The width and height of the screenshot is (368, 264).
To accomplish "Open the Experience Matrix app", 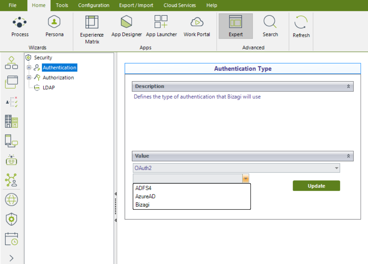I will tap(92, 29).
